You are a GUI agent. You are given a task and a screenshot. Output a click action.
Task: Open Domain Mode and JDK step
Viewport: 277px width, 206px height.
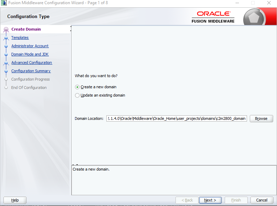[30, 54]
